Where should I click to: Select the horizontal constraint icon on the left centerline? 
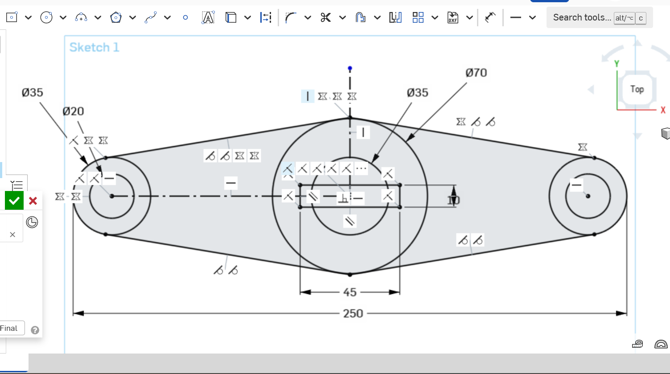point(231,183)
